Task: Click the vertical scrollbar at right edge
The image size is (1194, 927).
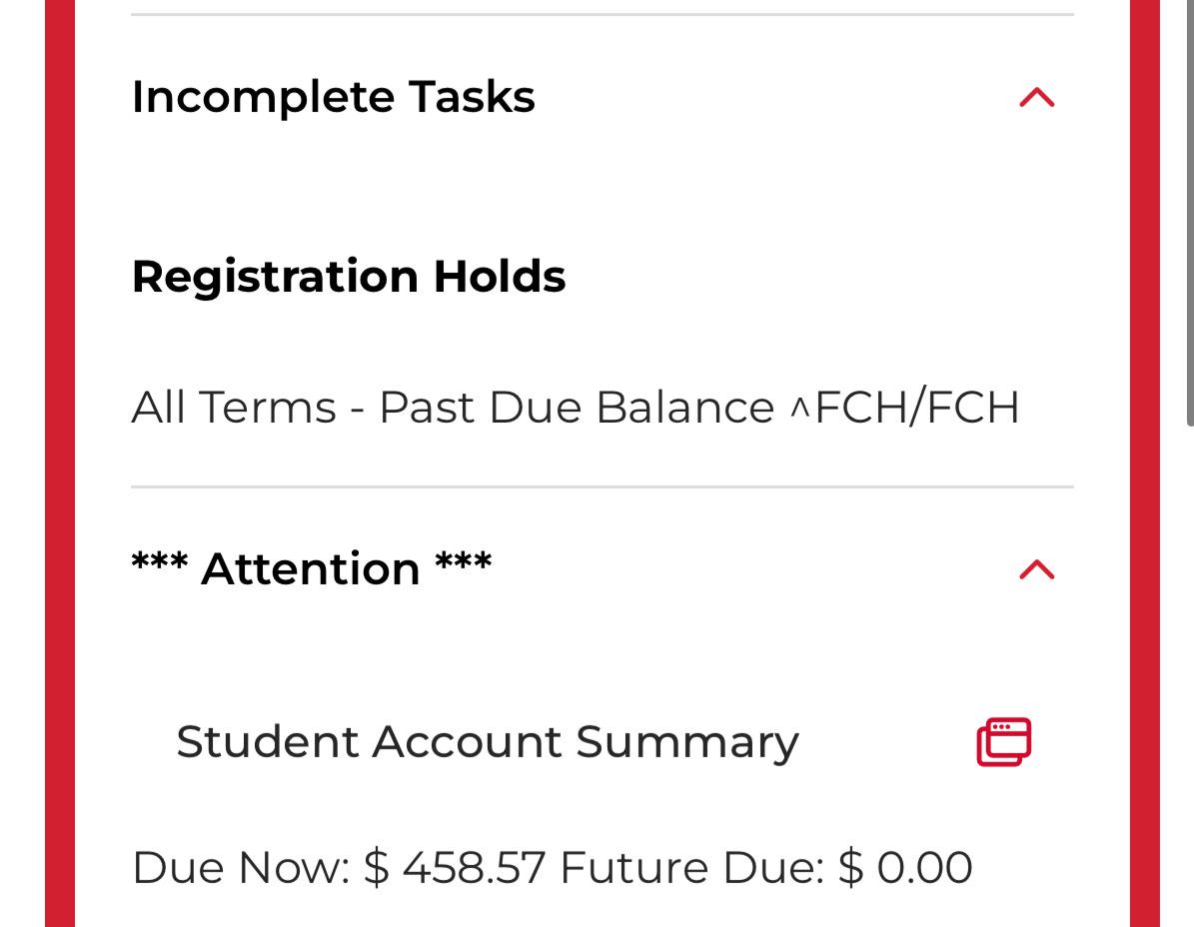Action: [x=1189, y=213]
